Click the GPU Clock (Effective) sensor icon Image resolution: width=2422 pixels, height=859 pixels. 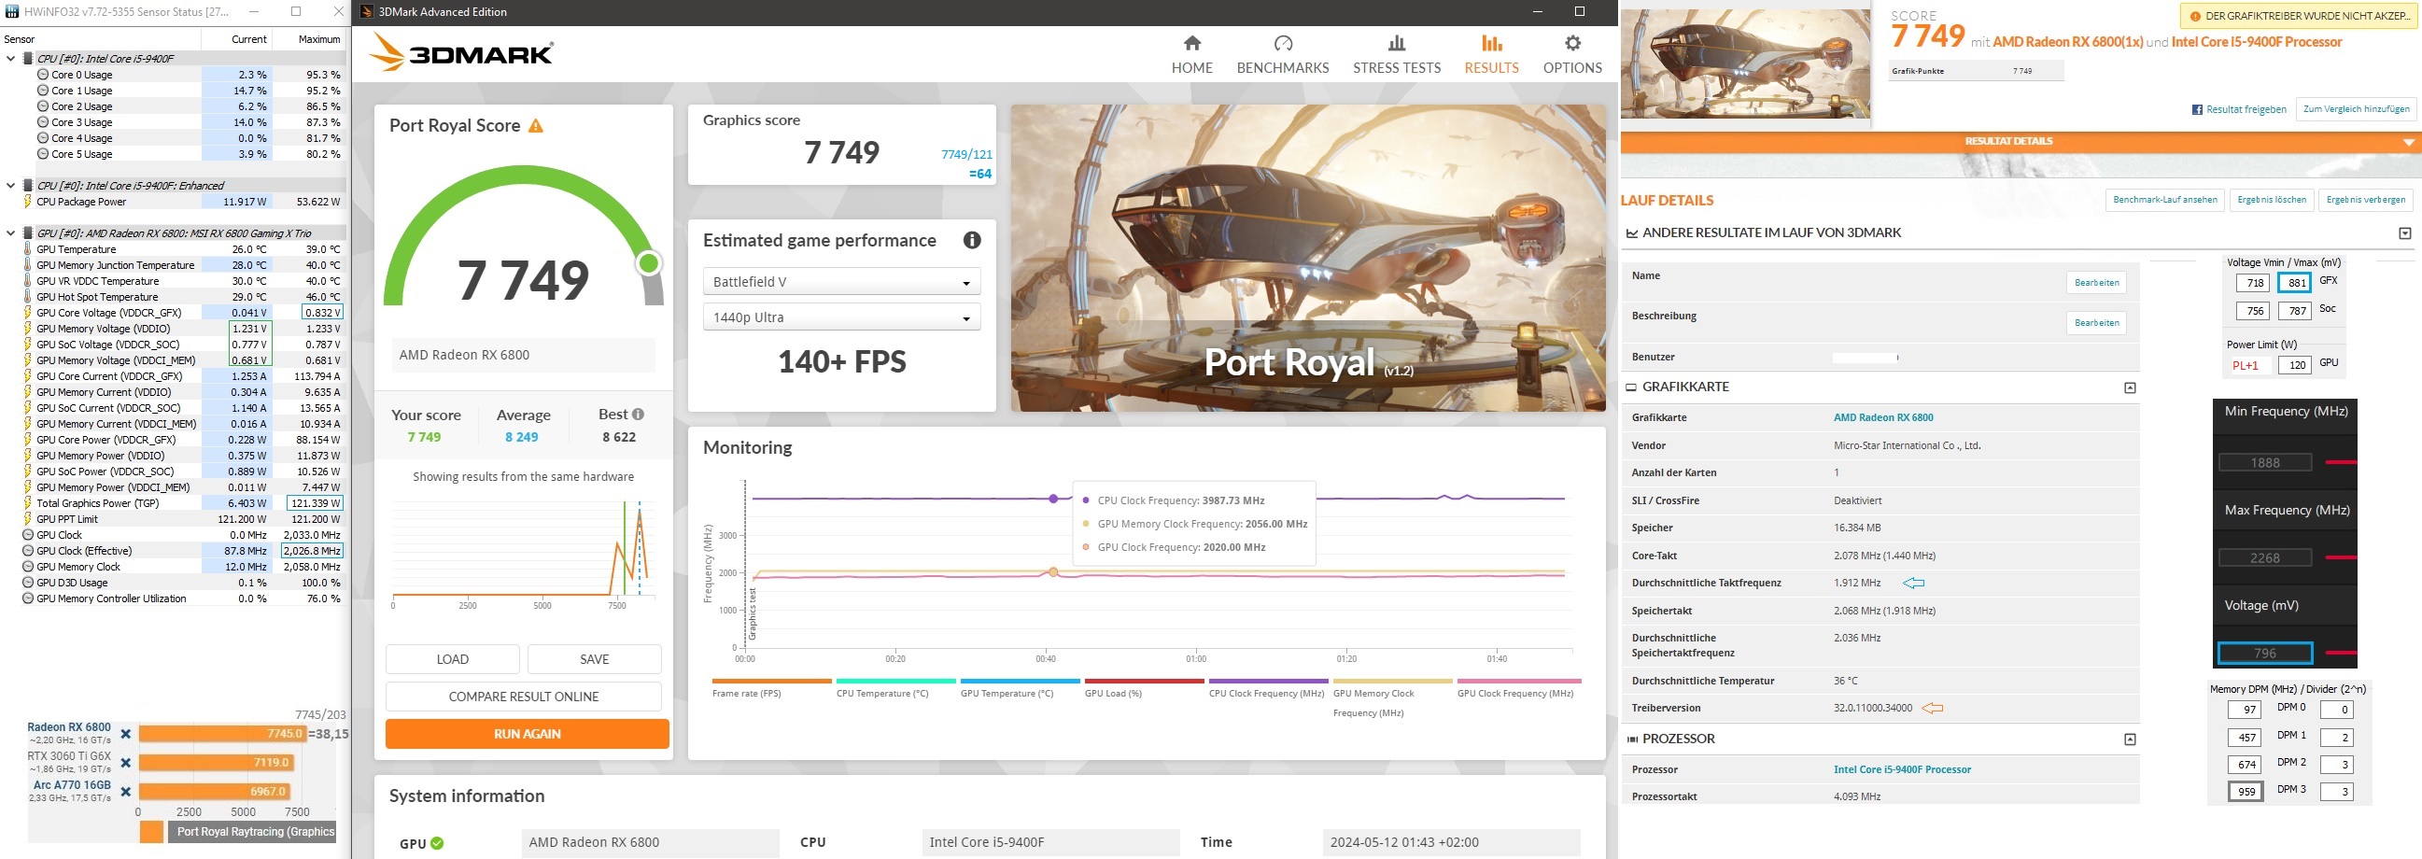pyautogui.click(x=27, y=552)
